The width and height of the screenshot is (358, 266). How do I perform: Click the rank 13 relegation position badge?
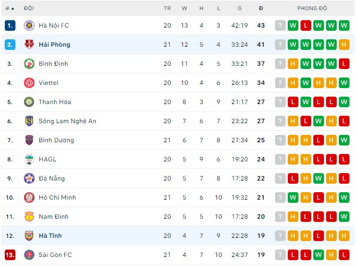[x=10, y=255]
